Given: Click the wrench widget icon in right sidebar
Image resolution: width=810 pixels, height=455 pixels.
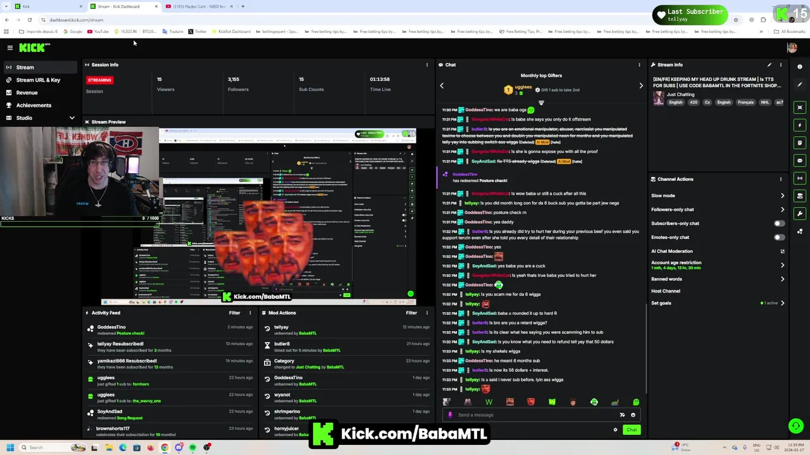Looking at the screenshot, I should click(x=800, y=214).
